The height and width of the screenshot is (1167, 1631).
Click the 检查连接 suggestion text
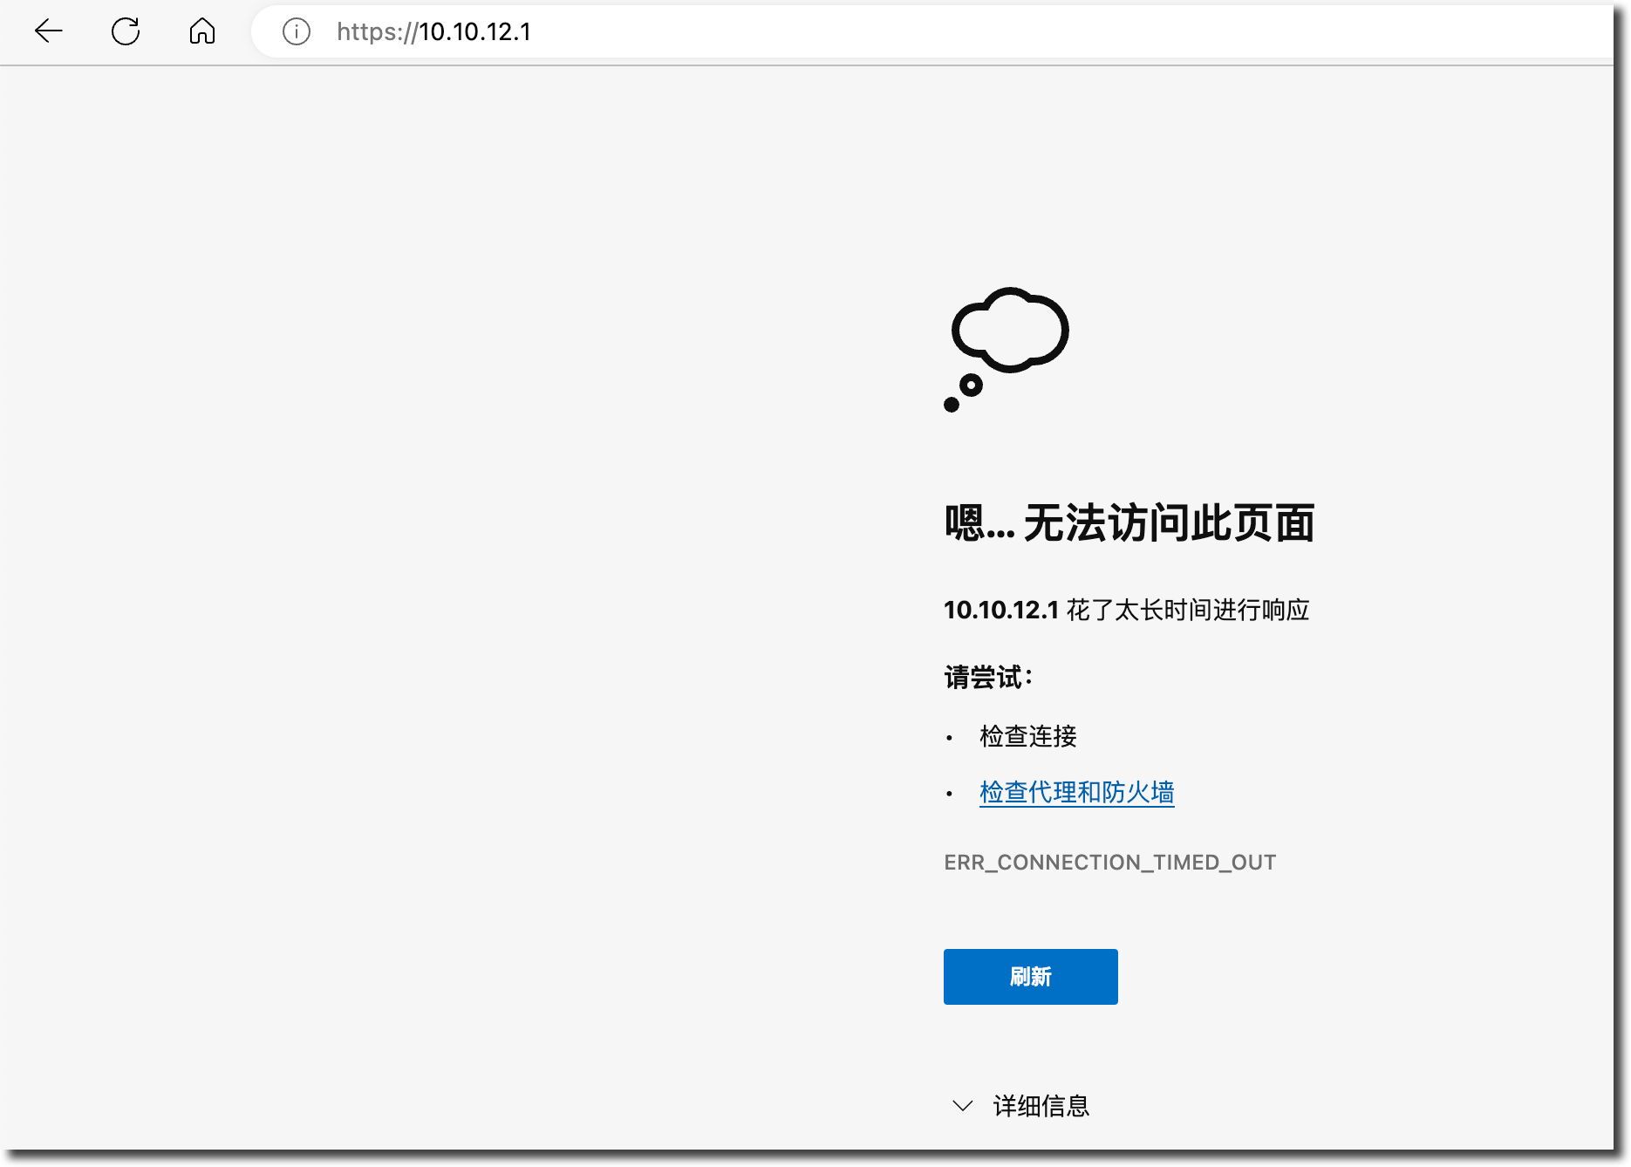pos(1028,736)
